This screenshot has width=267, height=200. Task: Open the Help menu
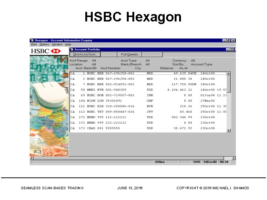68,44
